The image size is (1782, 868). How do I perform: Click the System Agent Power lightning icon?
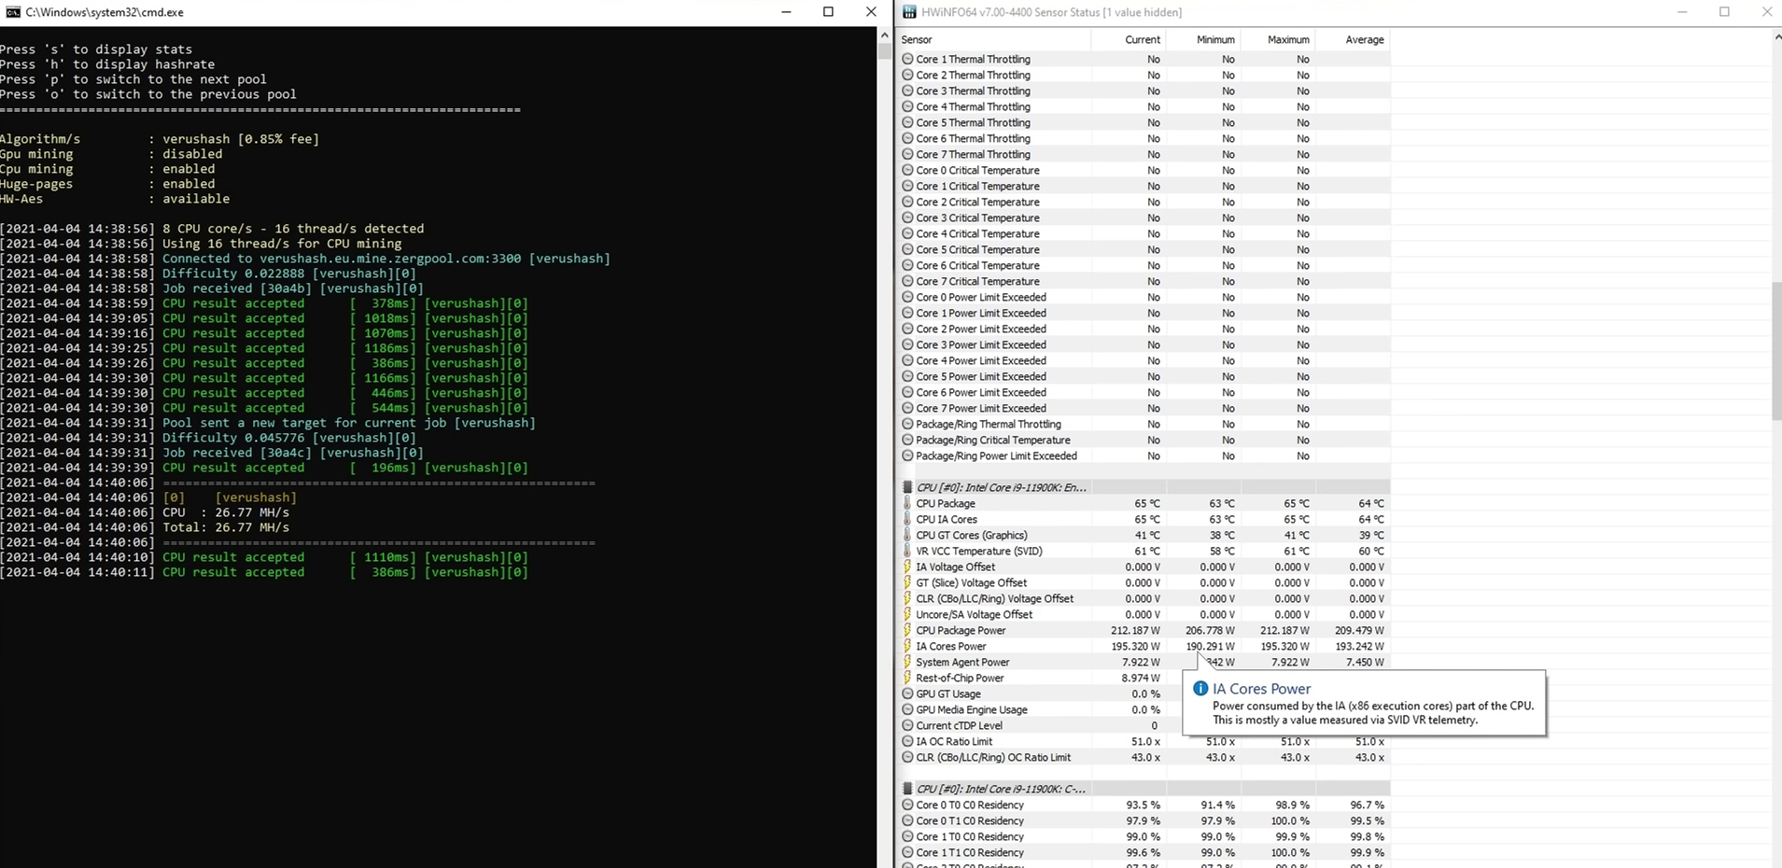click(x=907, y=662)
